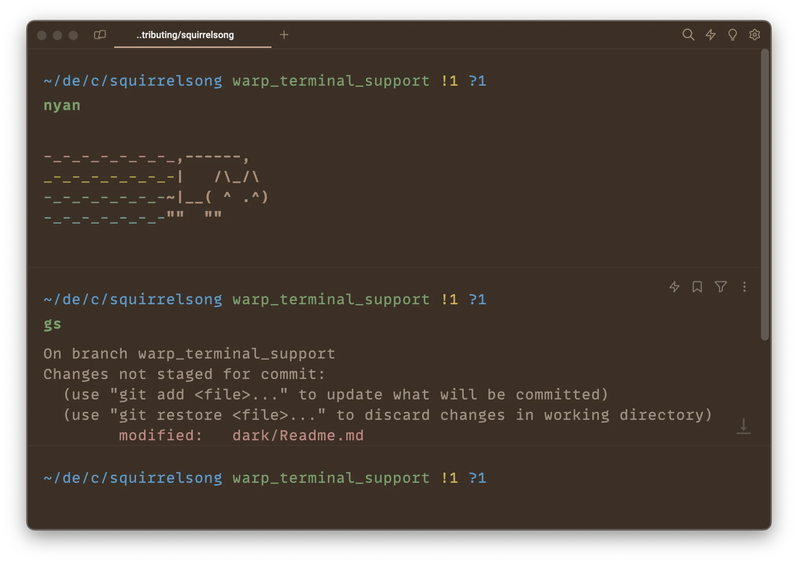Open a new tab with the plus button

pyautogui.click(x=284, y=35)
